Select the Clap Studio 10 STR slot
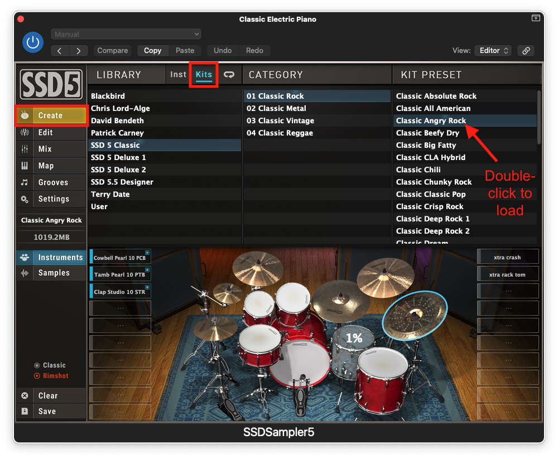The image size is (558, 459). point(121,291)
